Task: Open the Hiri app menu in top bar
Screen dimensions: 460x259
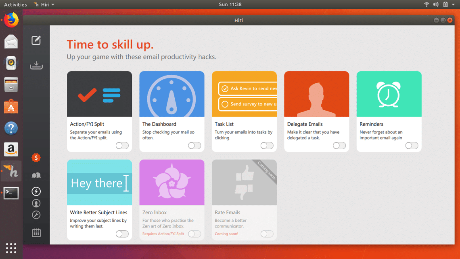Action: click(44, 4)
